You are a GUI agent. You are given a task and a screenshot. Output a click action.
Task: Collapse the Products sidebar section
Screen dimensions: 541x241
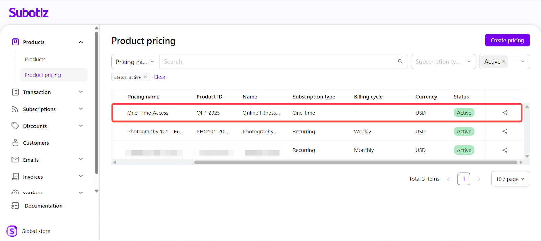(81, 42)
